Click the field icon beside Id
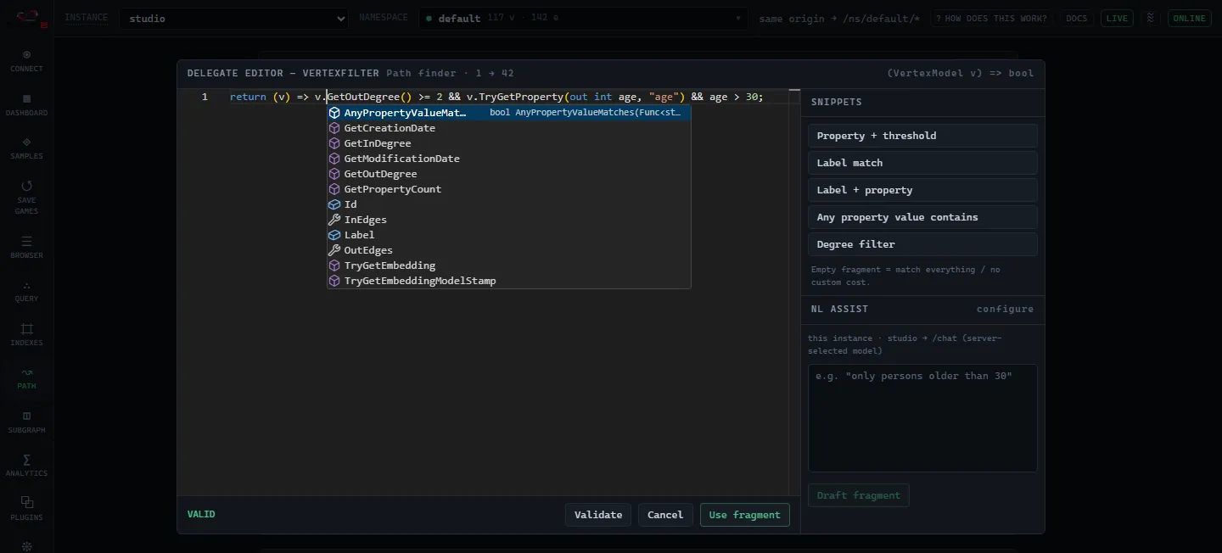 click(x=334, y=204)
